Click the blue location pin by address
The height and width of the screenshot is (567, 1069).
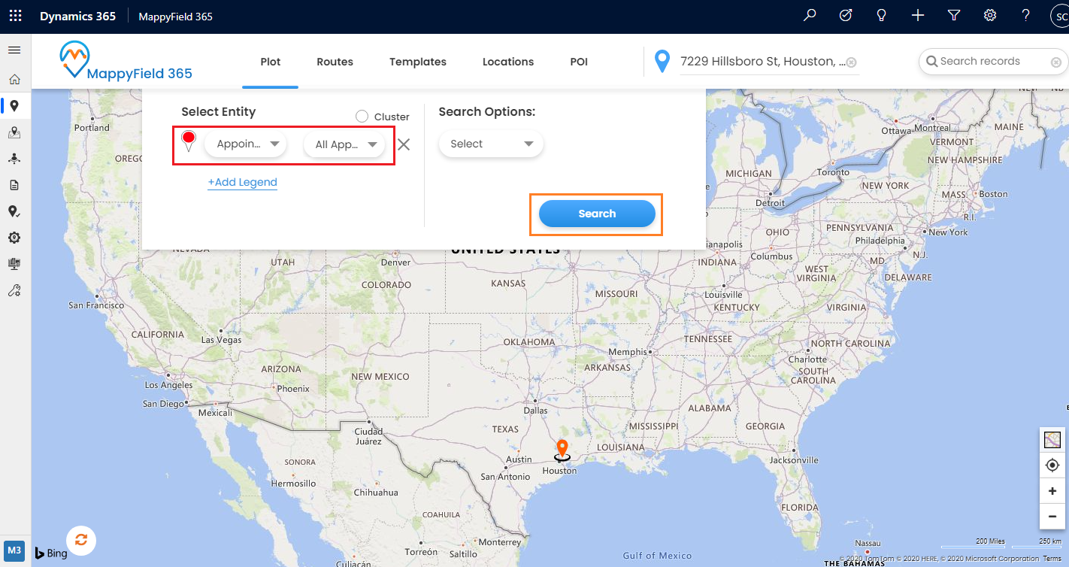662,62
